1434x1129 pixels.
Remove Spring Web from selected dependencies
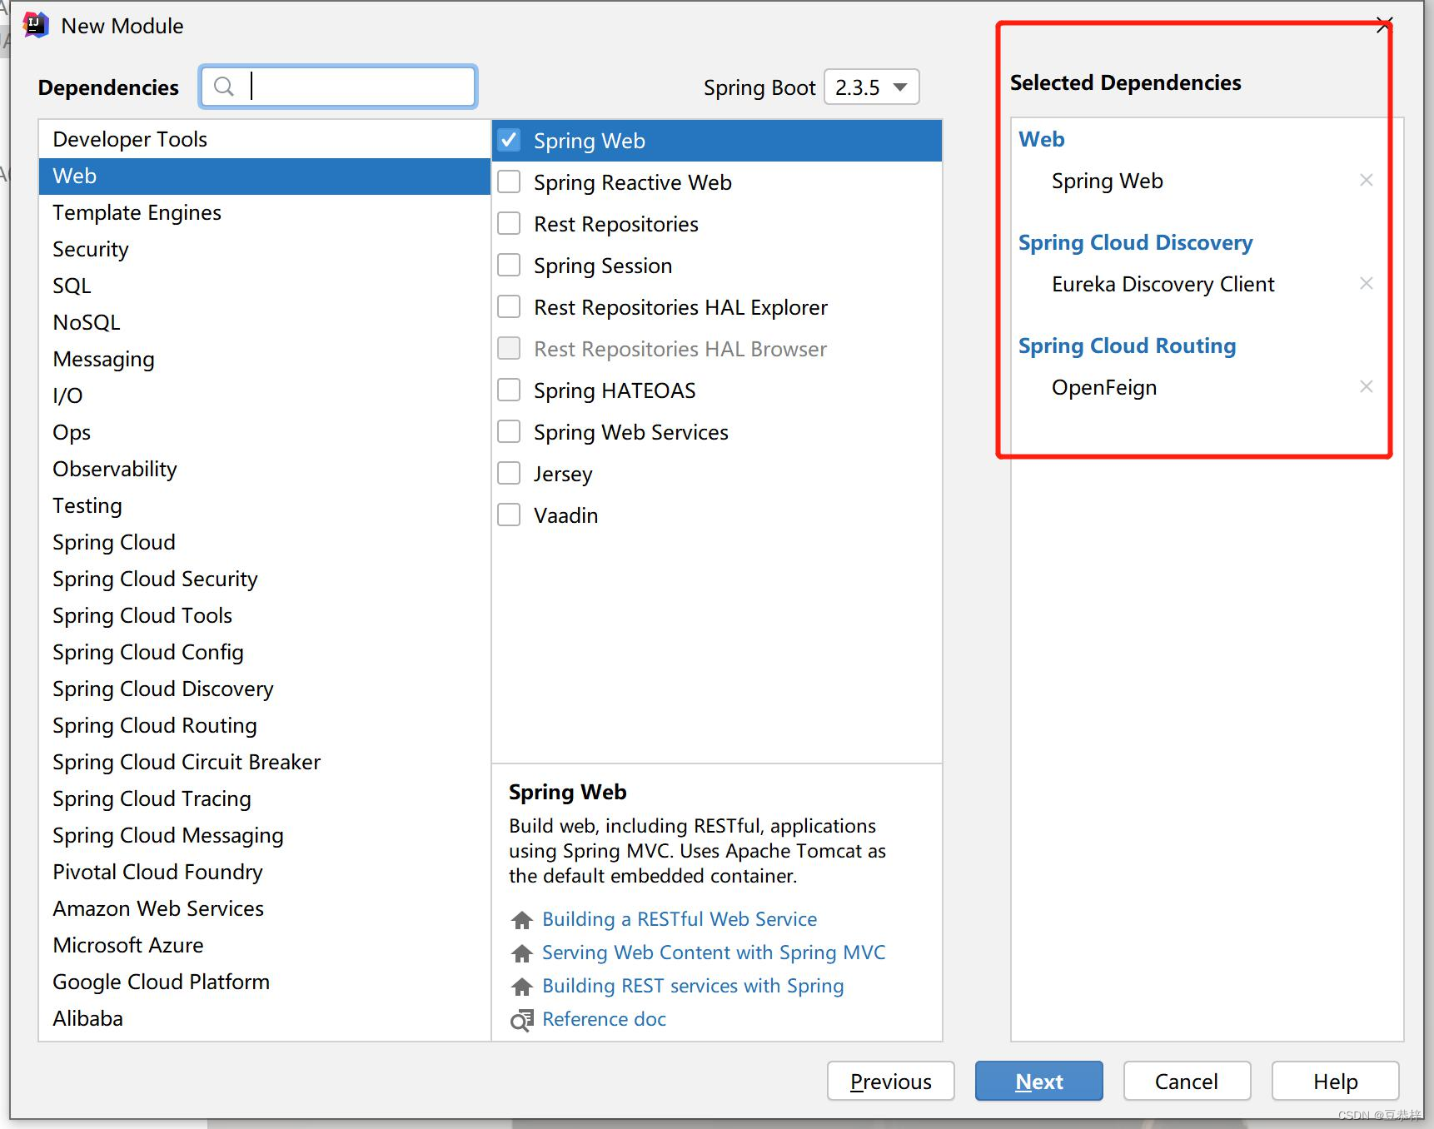pyautogui.click(x=1366, y=180)
